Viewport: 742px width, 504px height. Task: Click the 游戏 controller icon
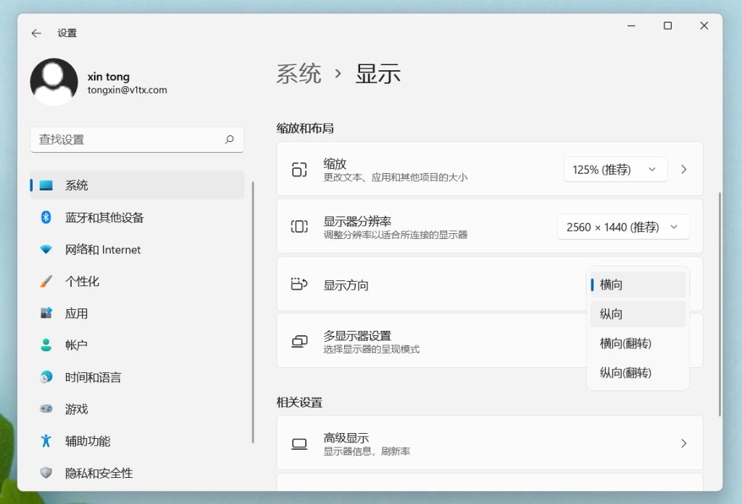tap(46, 408)
